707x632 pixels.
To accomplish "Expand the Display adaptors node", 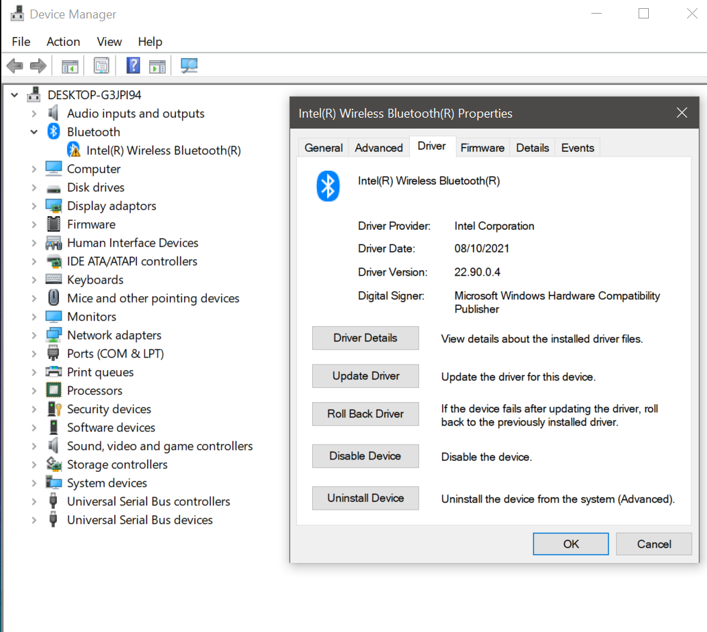I will coord(34,206).
